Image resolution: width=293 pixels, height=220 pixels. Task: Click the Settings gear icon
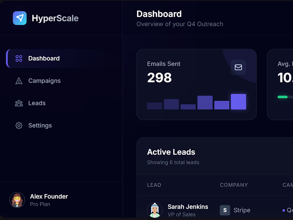coord(19,125)
